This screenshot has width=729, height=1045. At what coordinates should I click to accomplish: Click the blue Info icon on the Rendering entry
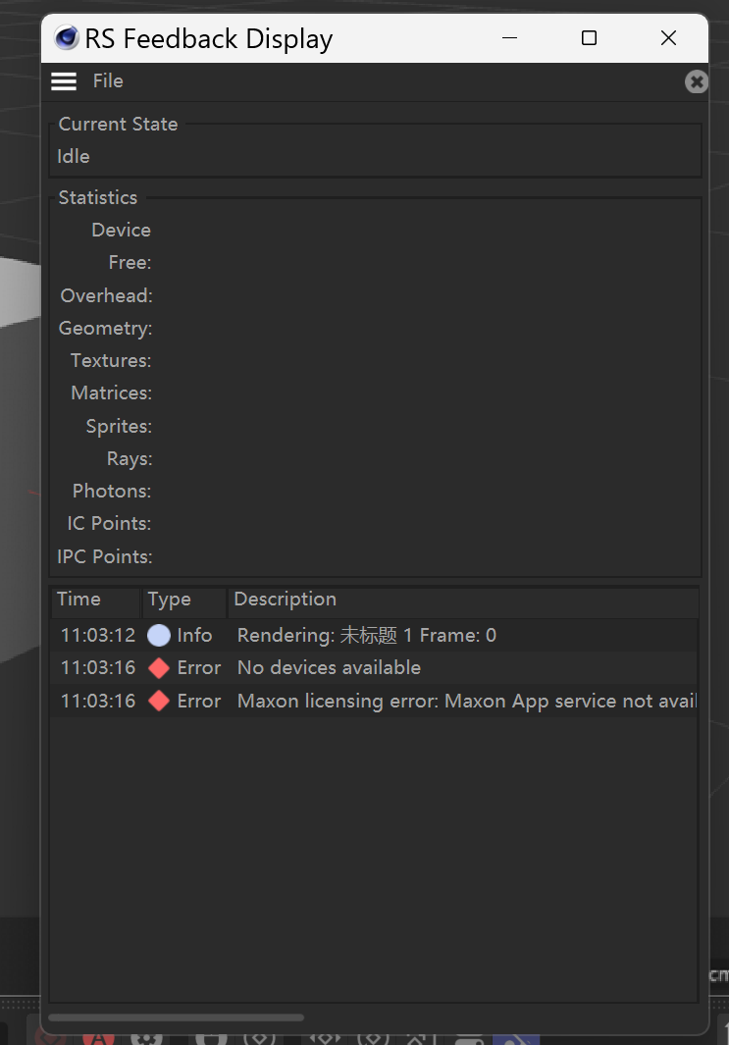pos(158,635)
